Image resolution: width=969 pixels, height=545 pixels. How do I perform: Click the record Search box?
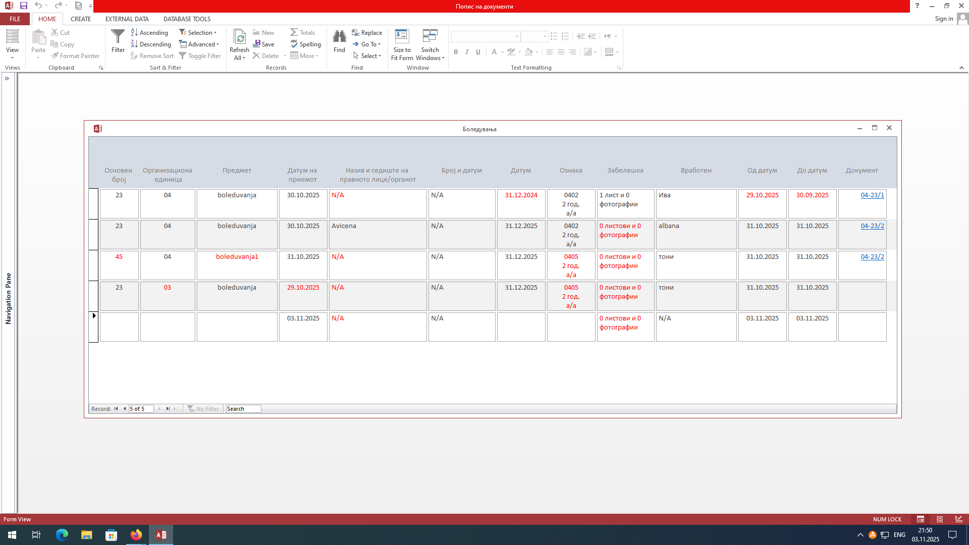click(x=243, y=409)
